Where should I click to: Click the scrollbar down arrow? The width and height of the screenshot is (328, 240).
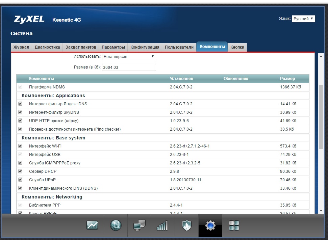[x=321, y=211]
